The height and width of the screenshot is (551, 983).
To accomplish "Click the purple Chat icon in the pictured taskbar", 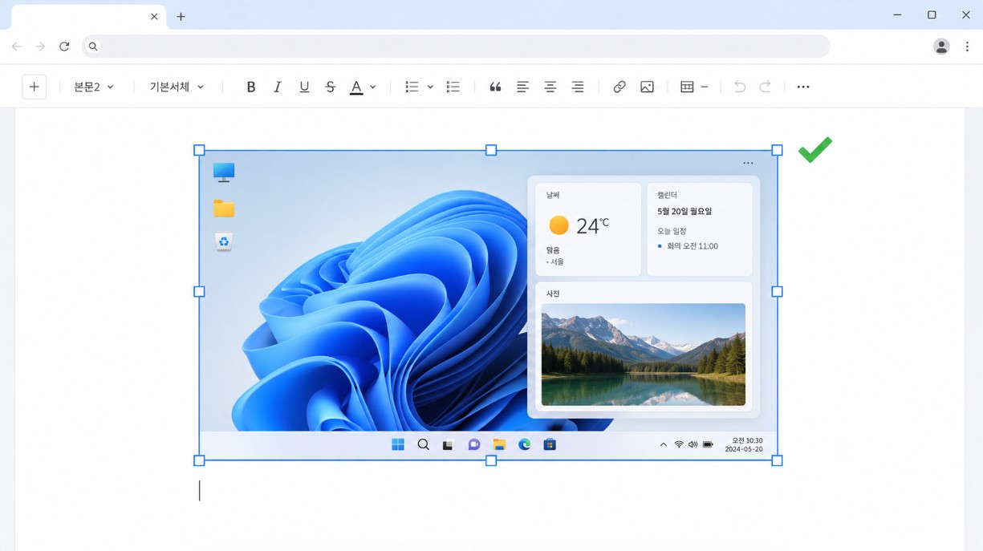I will click(x=473, y=444).
